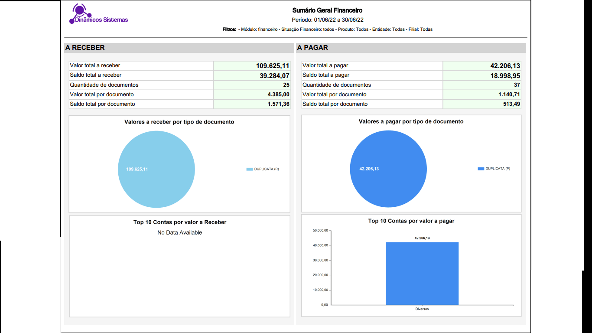Click the A RECEBER section header
The width and height of the screenshot is (592, 333).
[85, 48]
